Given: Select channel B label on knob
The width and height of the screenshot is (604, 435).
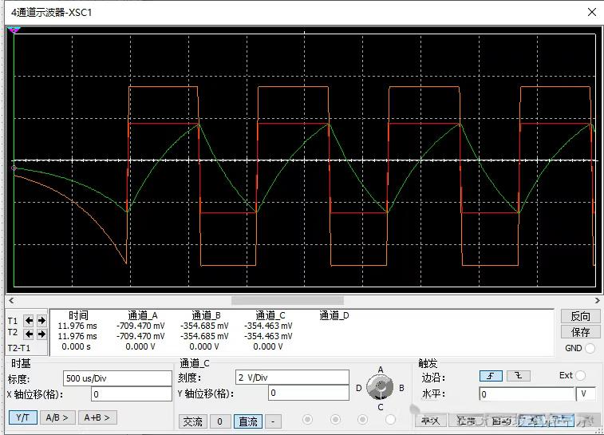Looking at the screenshot, I should pyautogui.click(x=401, y=388).
